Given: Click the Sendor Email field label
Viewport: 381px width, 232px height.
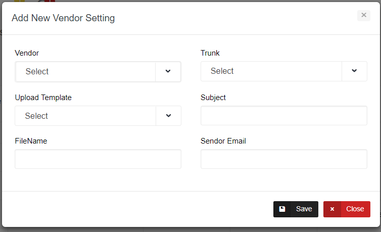Looking at the screenshot, I should pos(223,141).
